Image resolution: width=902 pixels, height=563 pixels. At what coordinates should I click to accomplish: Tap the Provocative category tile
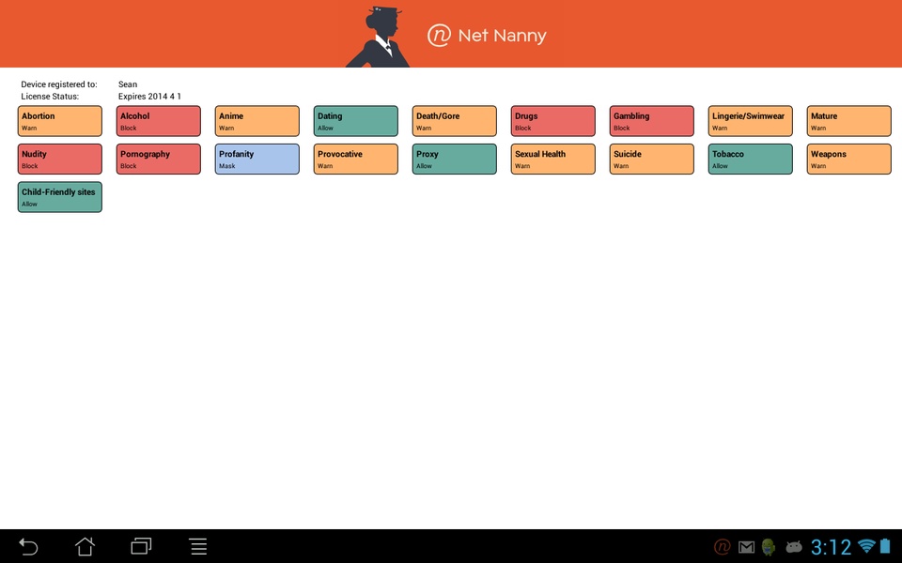(355, 159)
